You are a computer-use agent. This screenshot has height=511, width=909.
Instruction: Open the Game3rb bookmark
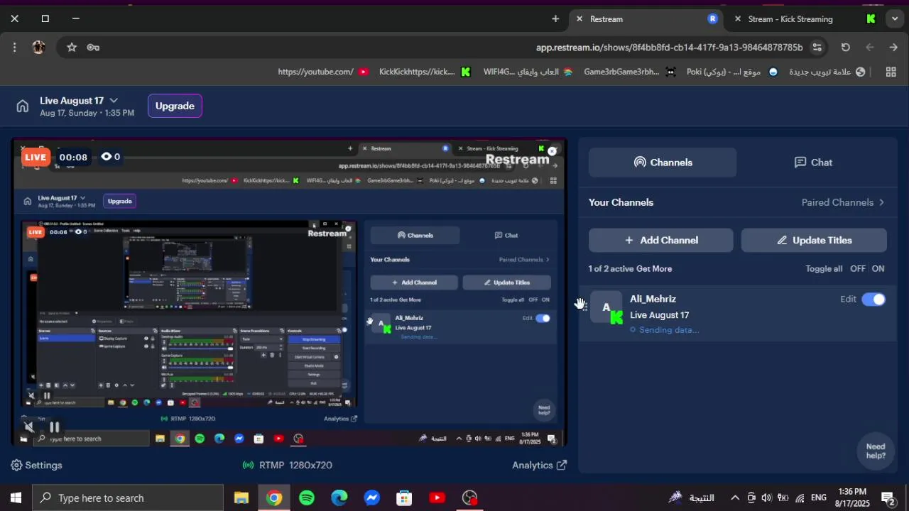point(630,72)
